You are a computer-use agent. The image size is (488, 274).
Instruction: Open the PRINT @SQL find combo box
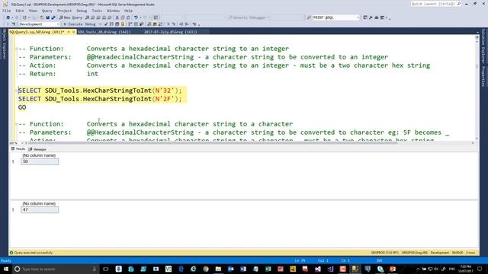point(335,18)
